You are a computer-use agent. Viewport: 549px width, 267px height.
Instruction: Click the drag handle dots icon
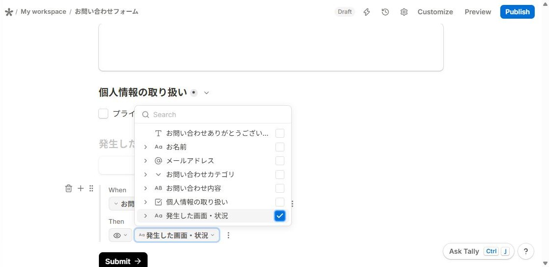pos(91,188)
